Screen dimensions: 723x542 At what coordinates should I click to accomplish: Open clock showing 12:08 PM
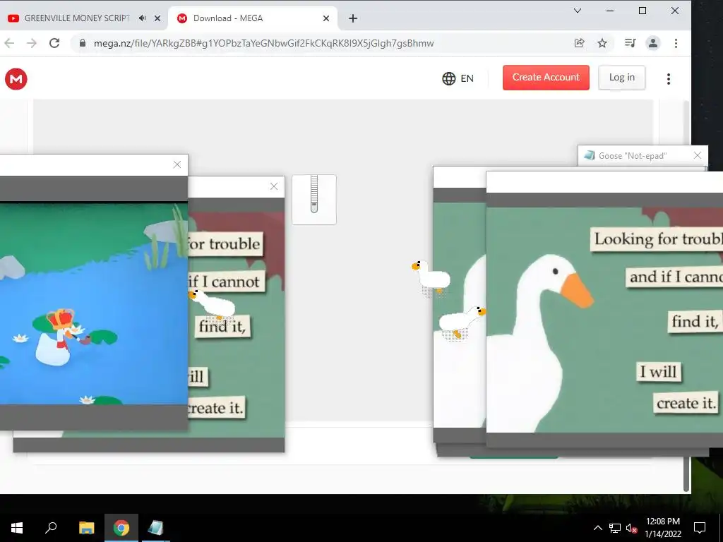point(662,528)
